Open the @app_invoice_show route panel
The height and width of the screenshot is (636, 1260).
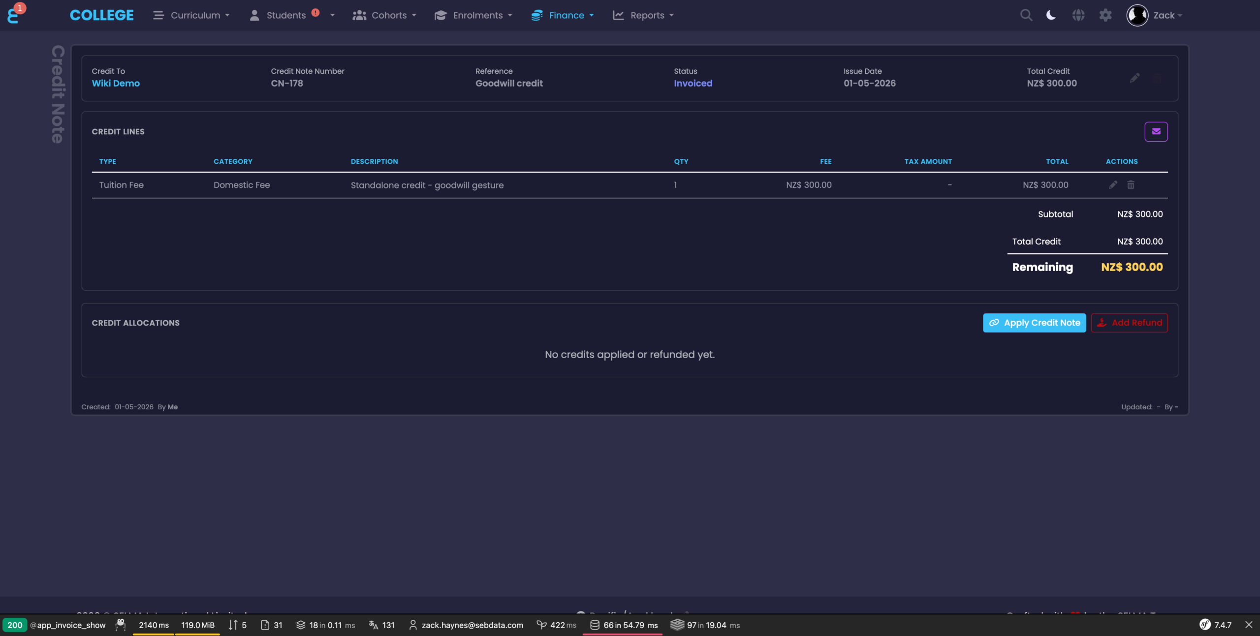click(67, 625)
